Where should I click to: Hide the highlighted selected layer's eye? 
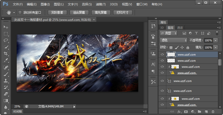pyautogui.click(x=162, y=54)
